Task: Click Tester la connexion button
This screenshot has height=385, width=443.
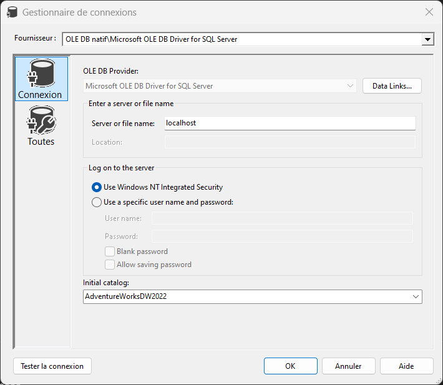Action: click(52, 366)
